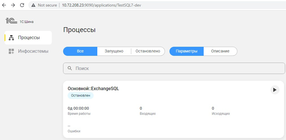Click the browser forward arrow

(x=13, y=5)
